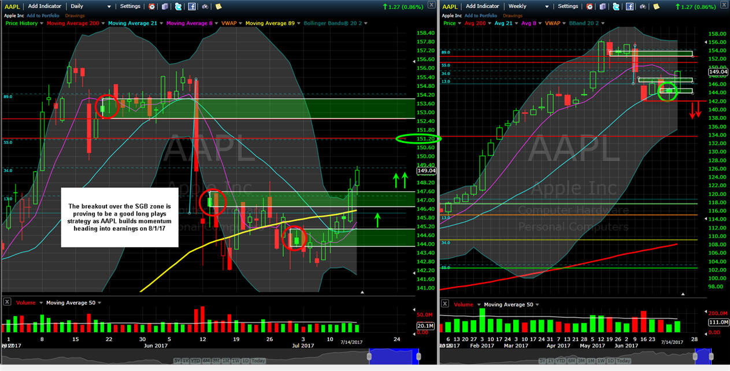Click the left handle of Daily navigator range
This screenshot has width=730, height=371.
[x=369, y=357]
